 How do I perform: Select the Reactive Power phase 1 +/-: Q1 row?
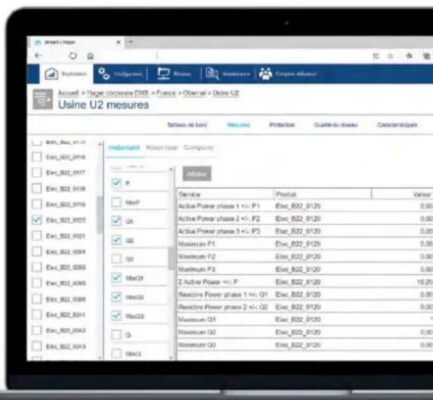pos(305,294)
